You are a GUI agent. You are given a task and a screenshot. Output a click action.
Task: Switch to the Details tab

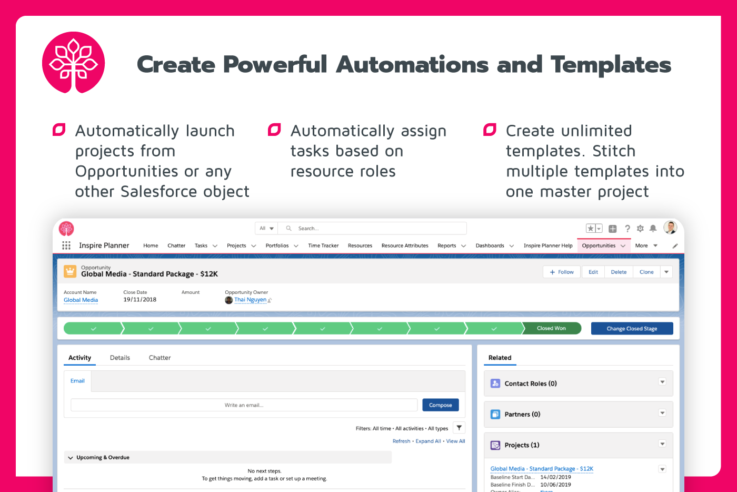pyautogui.click(x=120, y=358)
